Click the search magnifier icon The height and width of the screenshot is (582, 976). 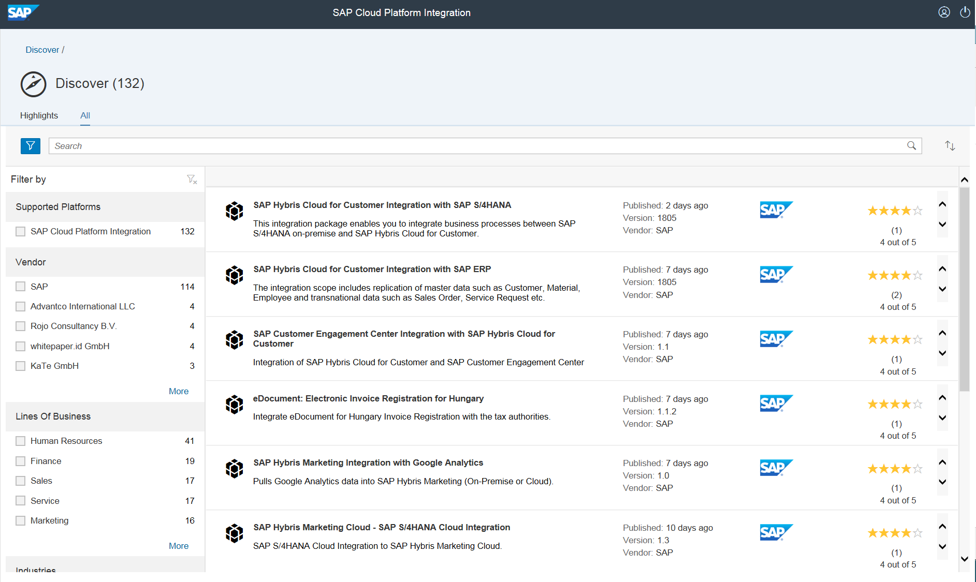[x=912, y=146]
